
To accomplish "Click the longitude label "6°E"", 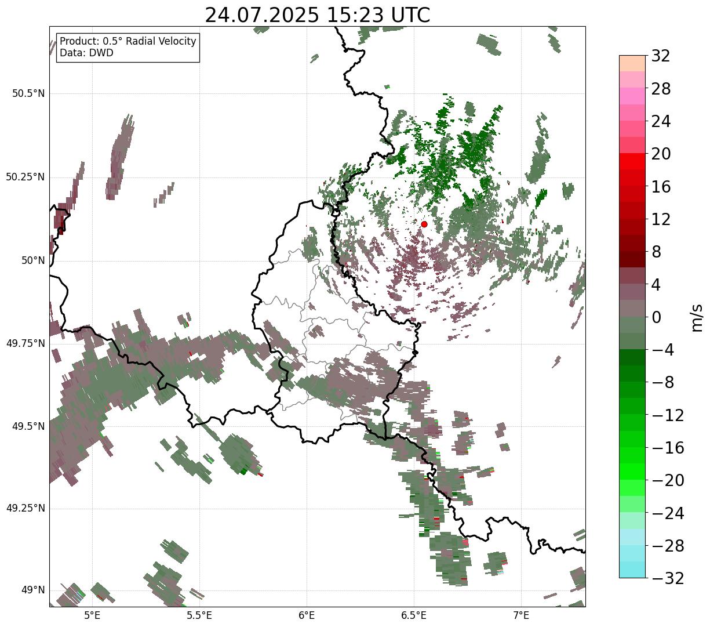I will coord(307,615).
